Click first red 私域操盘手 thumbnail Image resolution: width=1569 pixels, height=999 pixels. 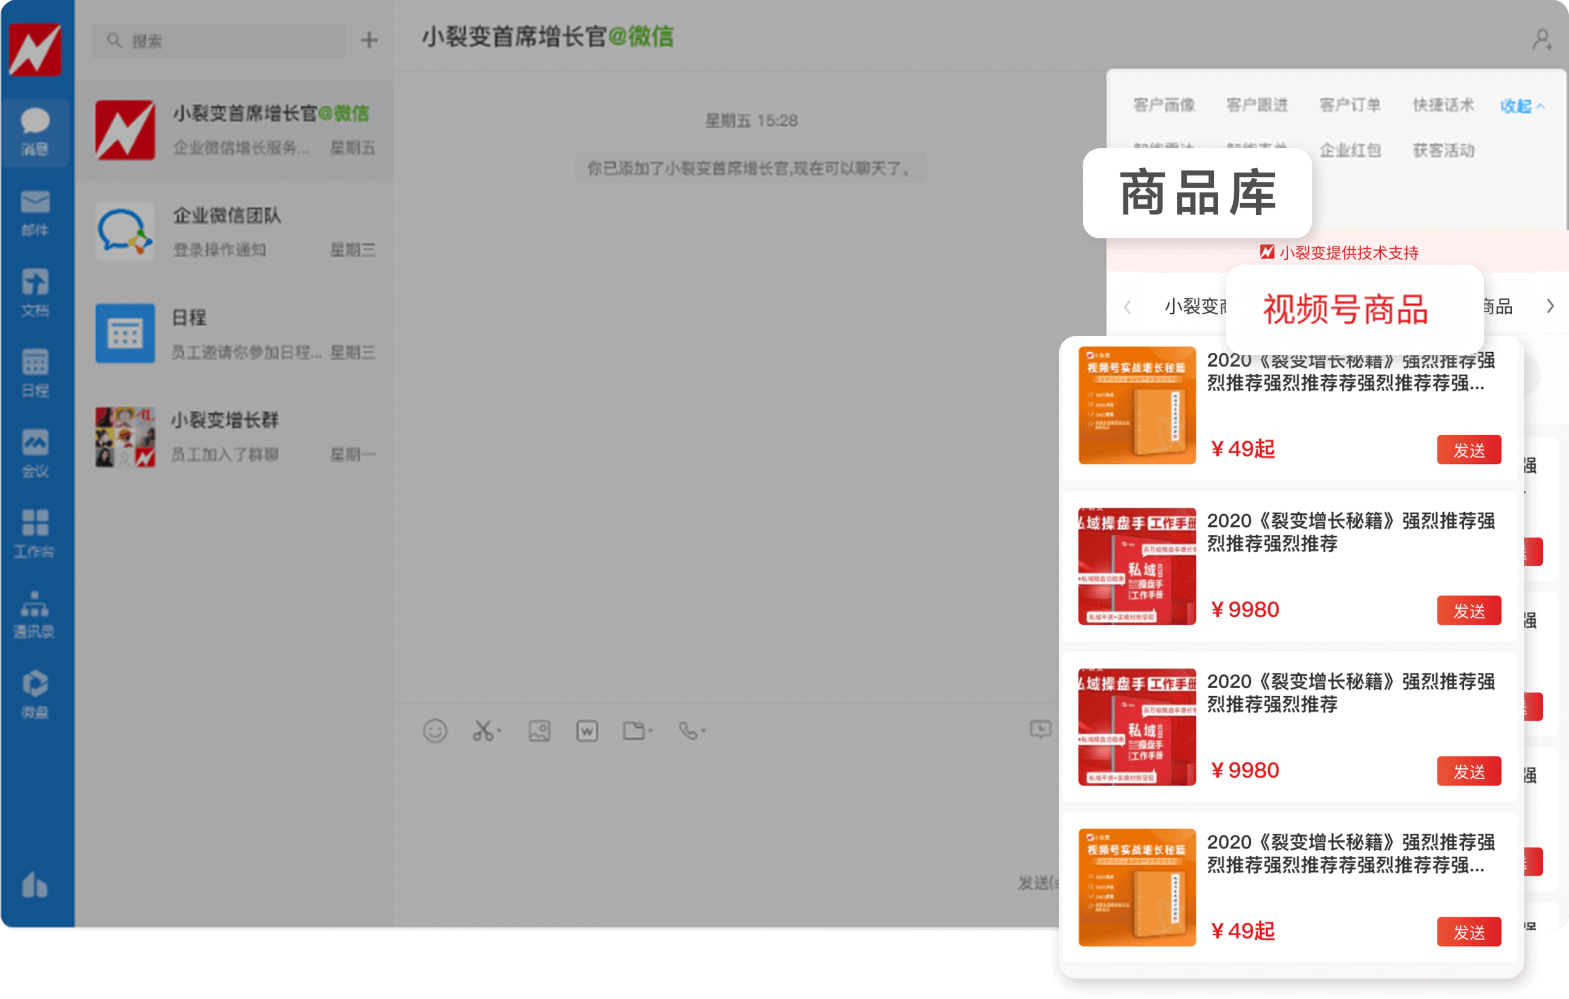click(x=1137, y=566)
